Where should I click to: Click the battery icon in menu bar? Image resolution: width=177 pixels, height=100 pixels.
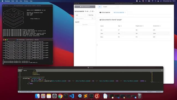click(x=149, y=1)
